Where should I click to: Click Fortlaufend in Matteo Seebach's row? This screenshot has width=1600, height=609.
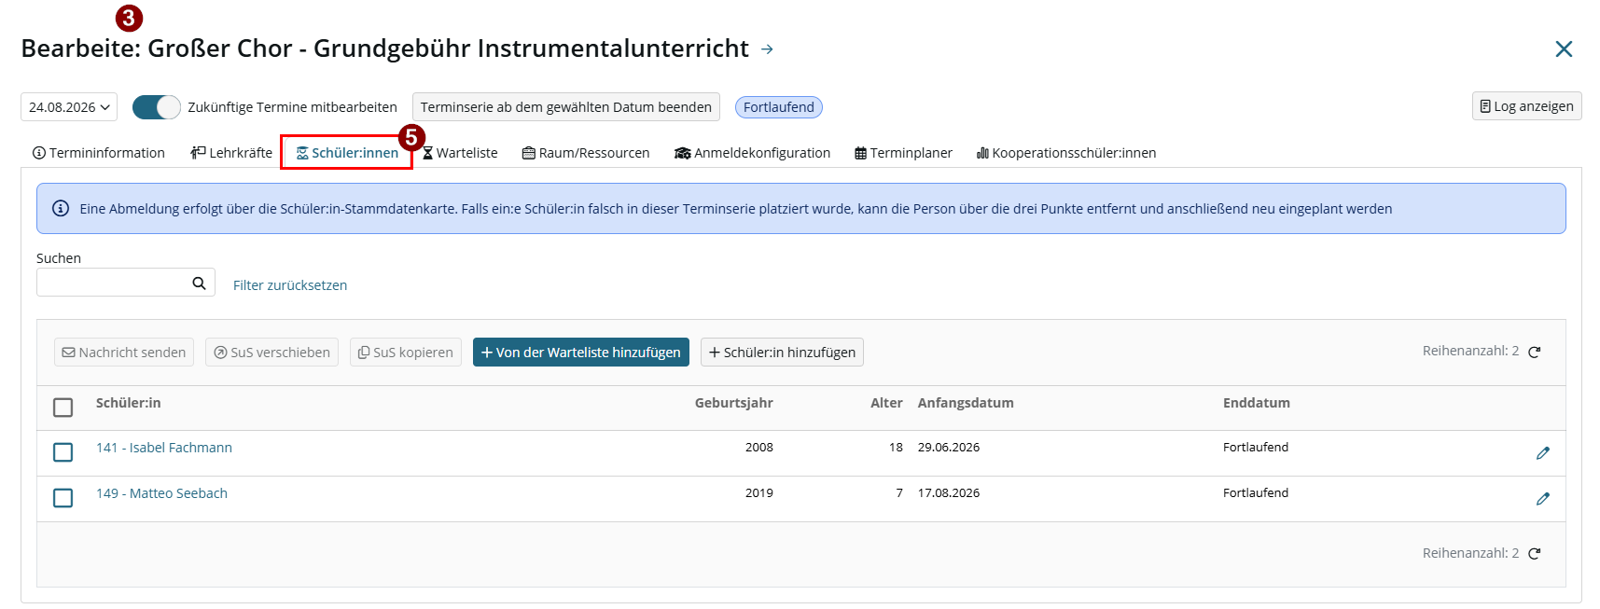tap(1256, 493)
